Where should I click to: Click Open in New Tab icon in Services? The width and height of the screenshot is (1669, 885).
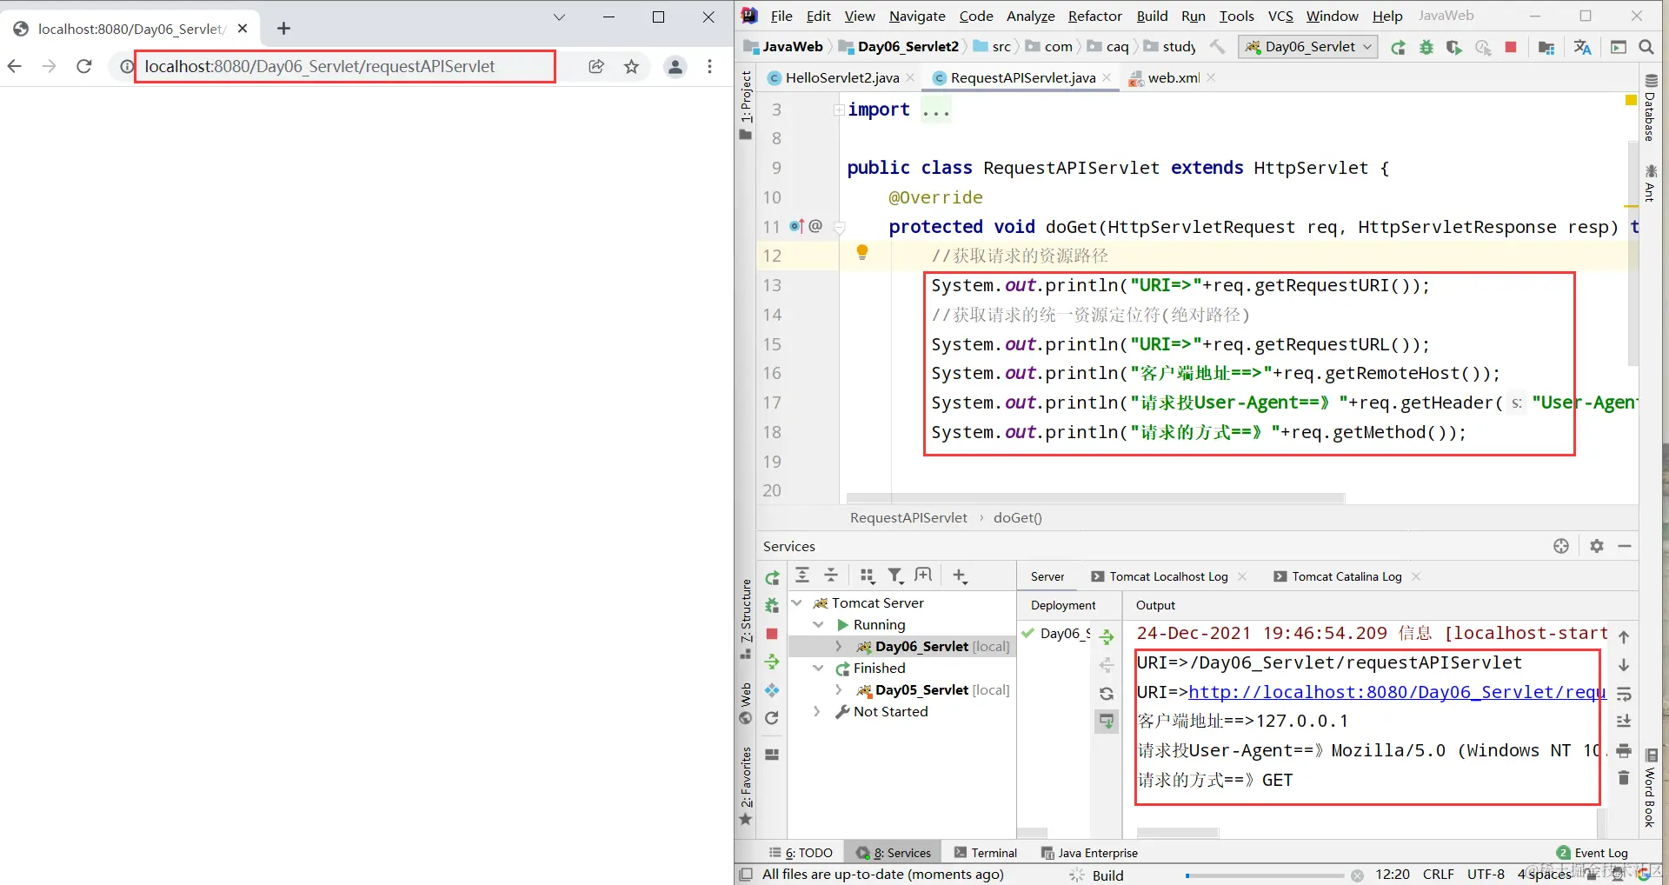pos(923,576)
